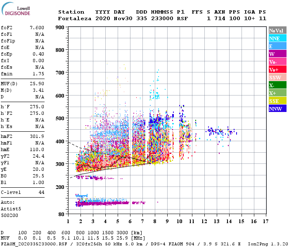
Task: Click the yE value 20.0
Action: pos(38,170)
